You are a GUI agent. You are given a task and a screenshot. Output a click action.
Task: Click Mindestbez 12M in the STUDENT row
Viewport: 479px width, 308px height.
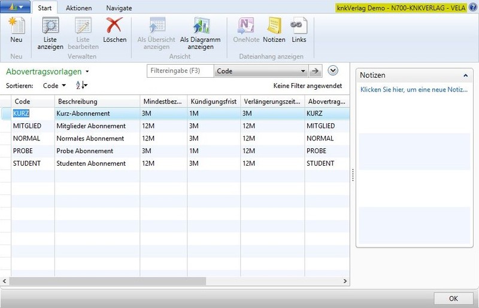point(163,163)
